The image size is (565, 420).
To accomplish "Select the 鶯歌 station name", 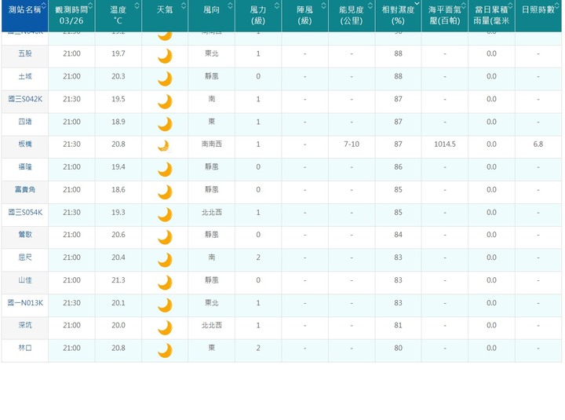I will click(25, 234).
